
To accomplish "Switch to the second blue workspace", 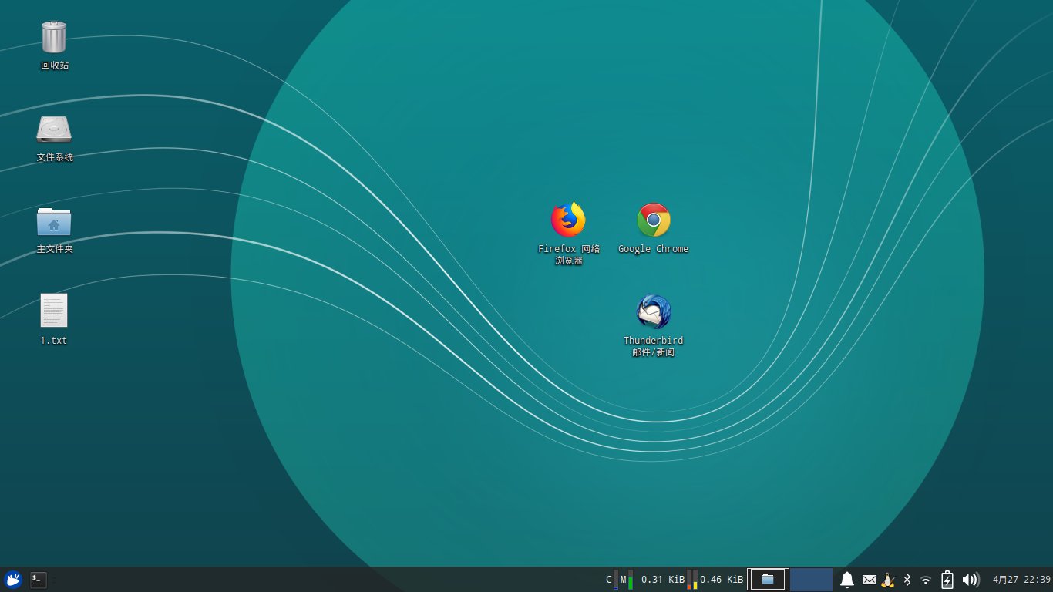I will [811, 579].
